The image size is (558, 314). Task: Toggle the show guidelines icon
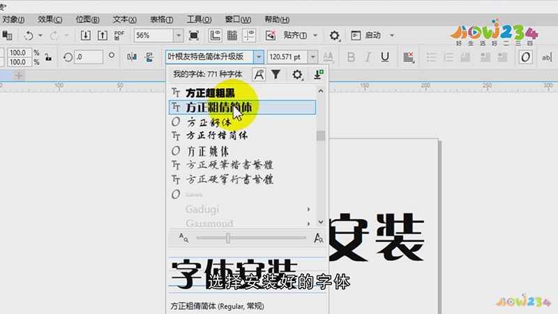tap(249, 36)
